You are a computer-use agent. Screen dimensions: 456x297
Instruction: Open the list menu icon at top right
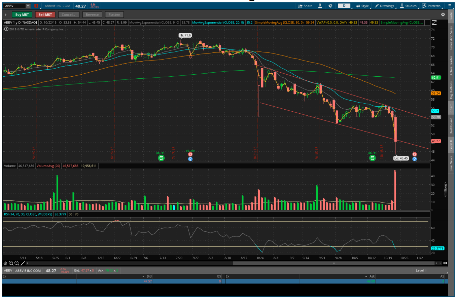point(449,6)
